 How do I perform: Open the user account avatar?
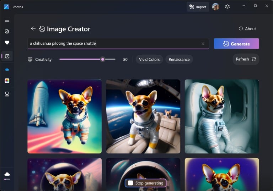click(x=215, y=7)
